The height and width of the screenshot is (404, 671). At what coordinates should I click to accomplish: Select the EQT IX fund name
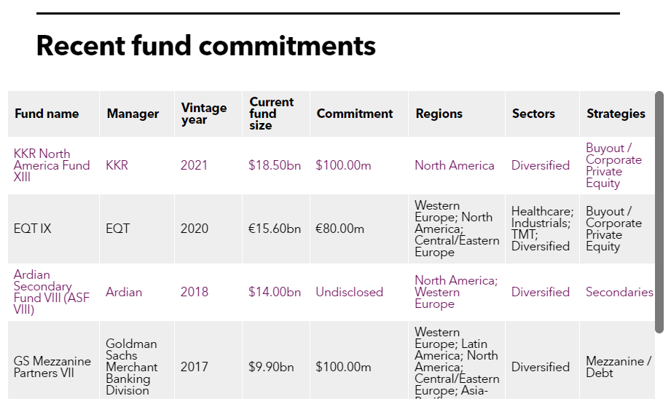pos(32,229)
